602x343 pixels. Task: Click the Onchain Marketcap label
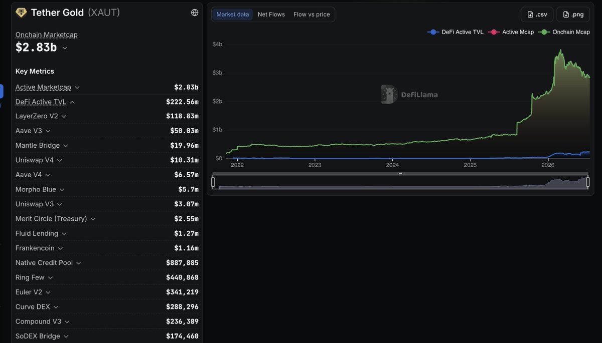point(47,35)
